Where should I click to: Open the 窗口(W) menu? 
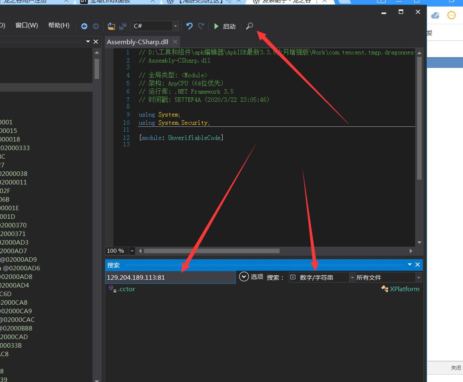coord(27,25)
